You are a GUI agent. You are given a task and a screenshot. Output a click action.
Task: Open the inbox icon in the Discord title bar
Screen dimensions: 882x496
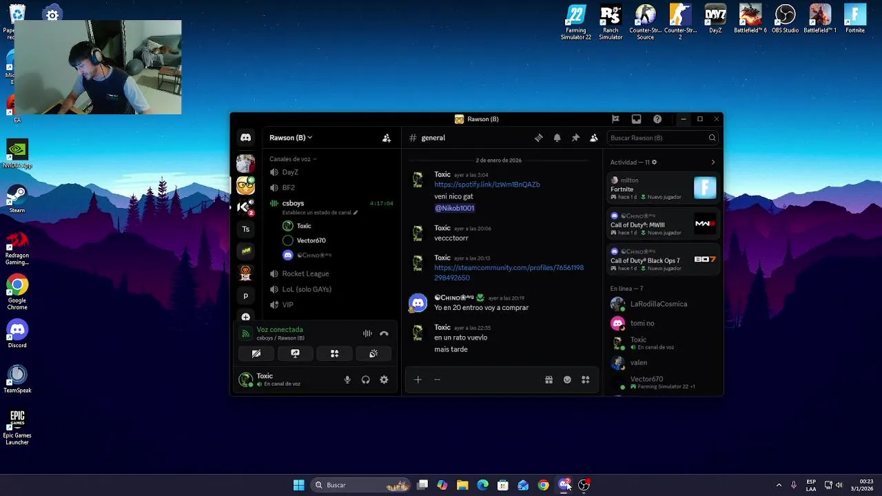[x=637, y=119]
